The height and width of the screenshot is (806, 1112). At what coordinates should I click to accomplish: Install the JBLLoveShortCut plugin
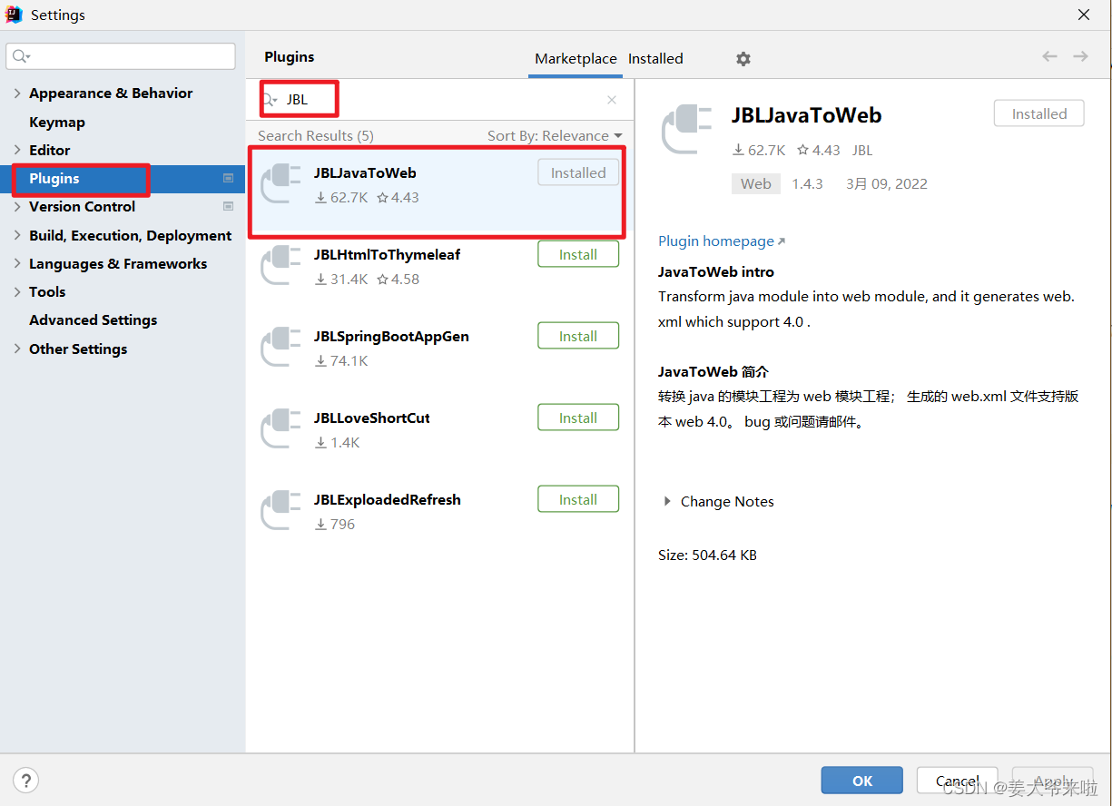click(x=578, y=418)
